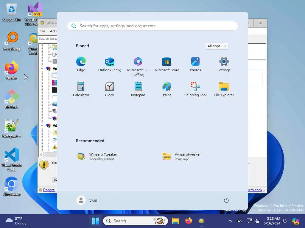Show hidden tray icons chevron
Viewport: 305px width, 228px height.
pyautogui.click(x=230, y=221)
